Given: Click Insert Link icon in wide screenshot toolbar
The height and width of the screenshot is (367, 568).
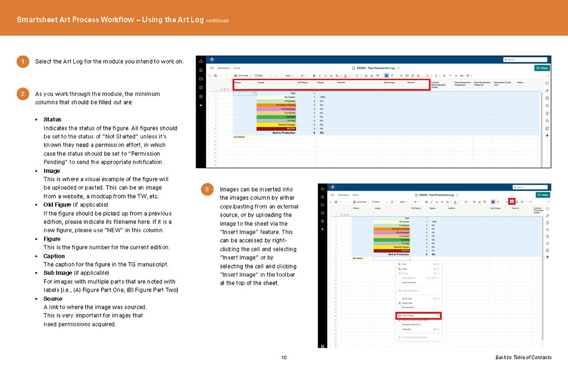Looking at the screenshot, I should point(401,76).
